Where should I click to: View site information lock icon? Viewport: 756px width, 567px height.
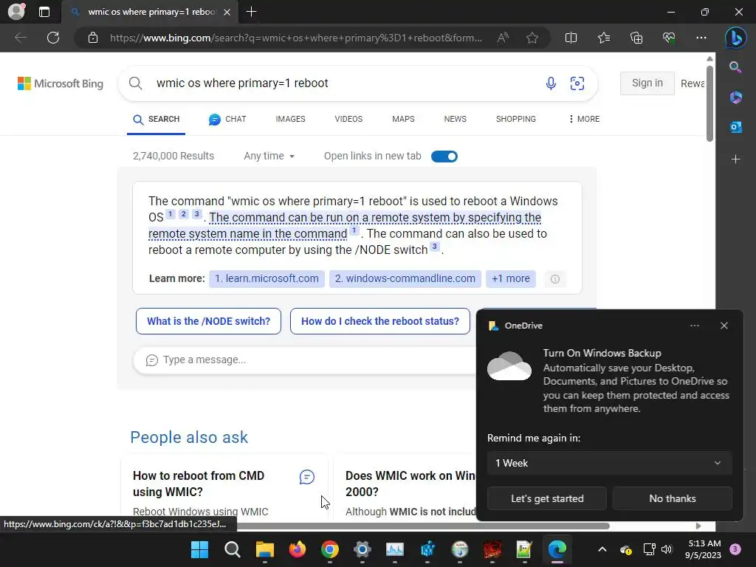[x=93, y=38]
